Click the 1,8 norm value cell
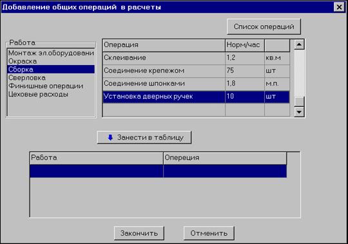 (x=245, y=84)
